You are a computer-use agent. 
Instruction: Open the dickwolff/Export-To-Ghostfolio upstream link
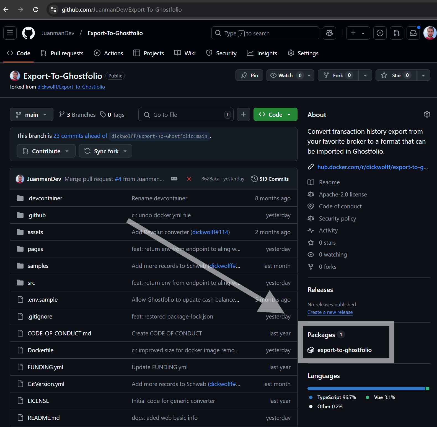pyautogui.click(x=71, y=87)
